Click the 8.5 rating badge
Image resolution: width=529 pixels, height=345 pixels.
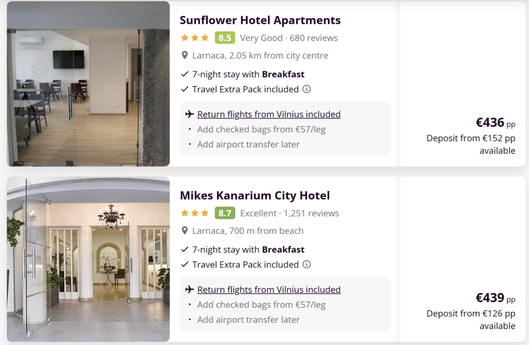[225, 38]
